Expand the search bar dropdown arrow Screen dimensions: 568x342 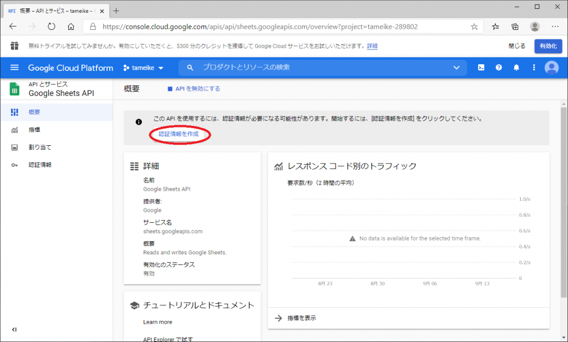tap(457, 68)
